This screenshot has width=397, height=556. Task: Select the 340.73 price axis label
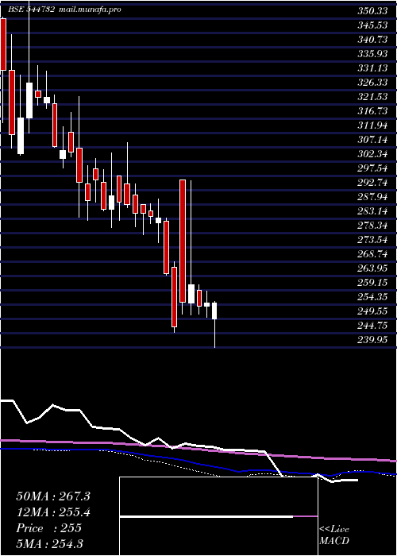coord(372,40)
